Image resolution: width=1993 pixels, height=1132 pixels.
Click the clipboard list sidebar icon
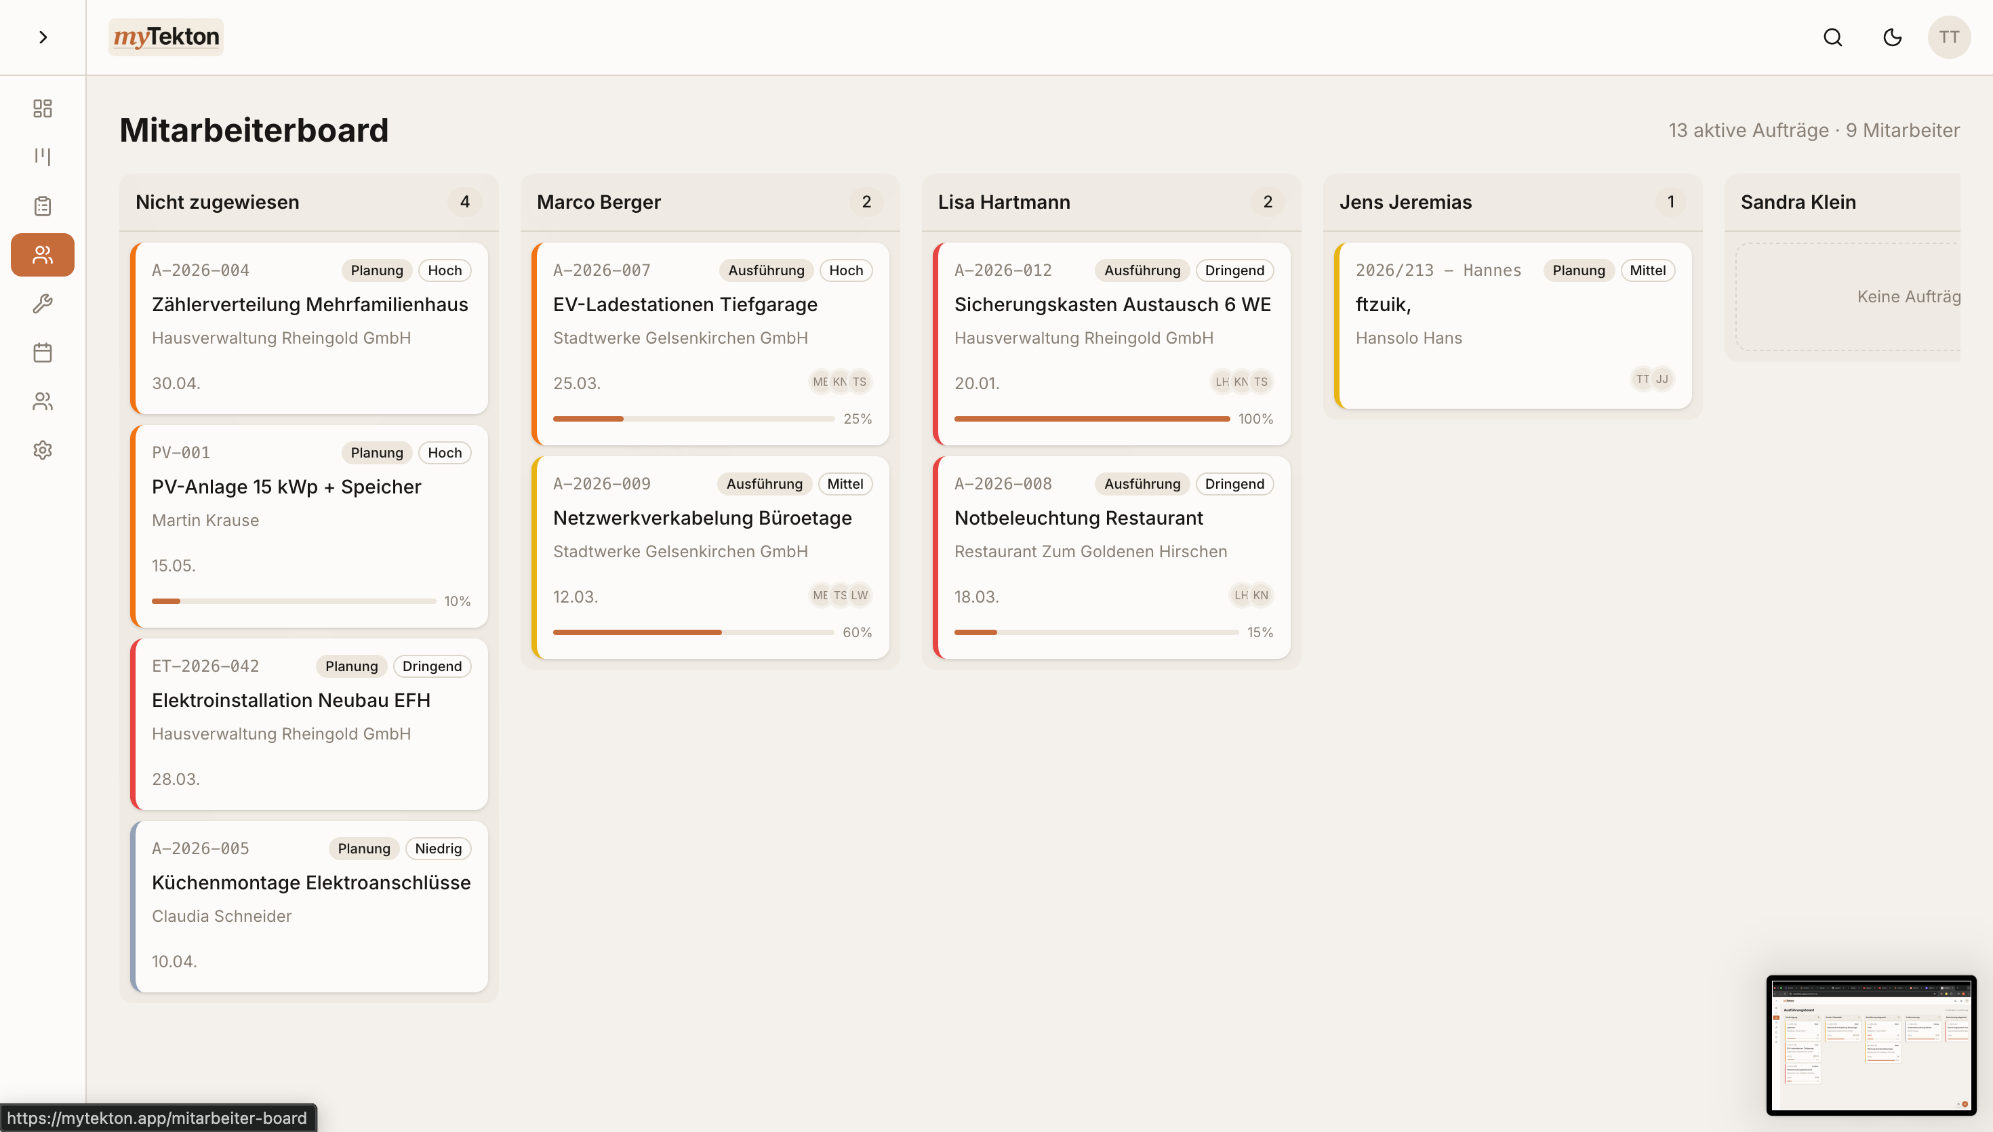(x=43, y=206)
